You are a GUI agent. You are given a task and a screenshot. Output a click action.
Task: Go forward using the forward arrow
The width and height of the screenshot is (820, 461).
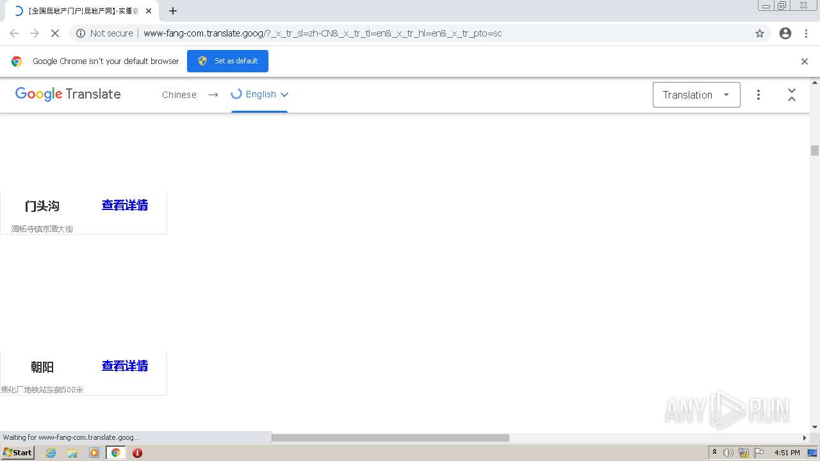[x=35, y=33]
